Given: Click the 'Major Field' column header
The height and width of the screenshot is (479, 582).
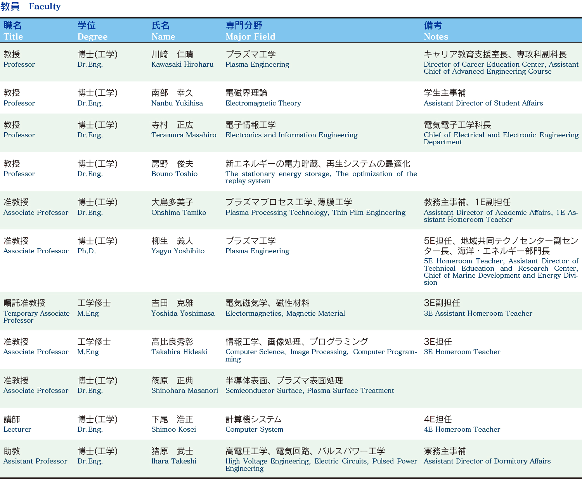Looking at the screenshot, I should tap(250, 37).
